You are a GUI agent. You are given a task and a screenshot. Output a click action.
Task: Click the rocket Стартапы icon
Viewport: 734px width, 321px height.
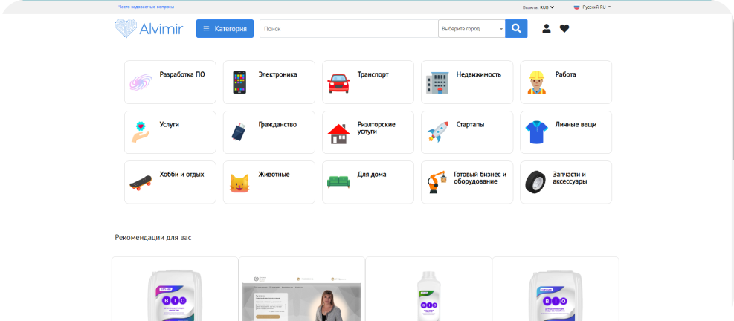[x=437, y=132]
